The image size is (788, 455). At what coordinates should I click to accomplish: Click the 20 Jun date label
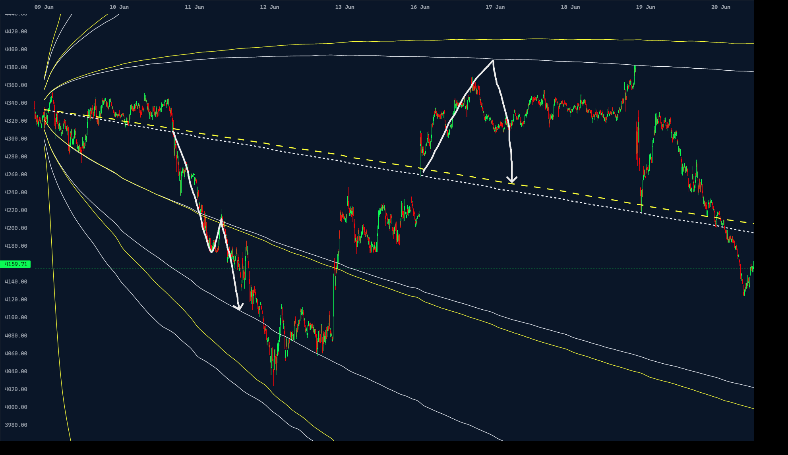(x=720, y=7)
